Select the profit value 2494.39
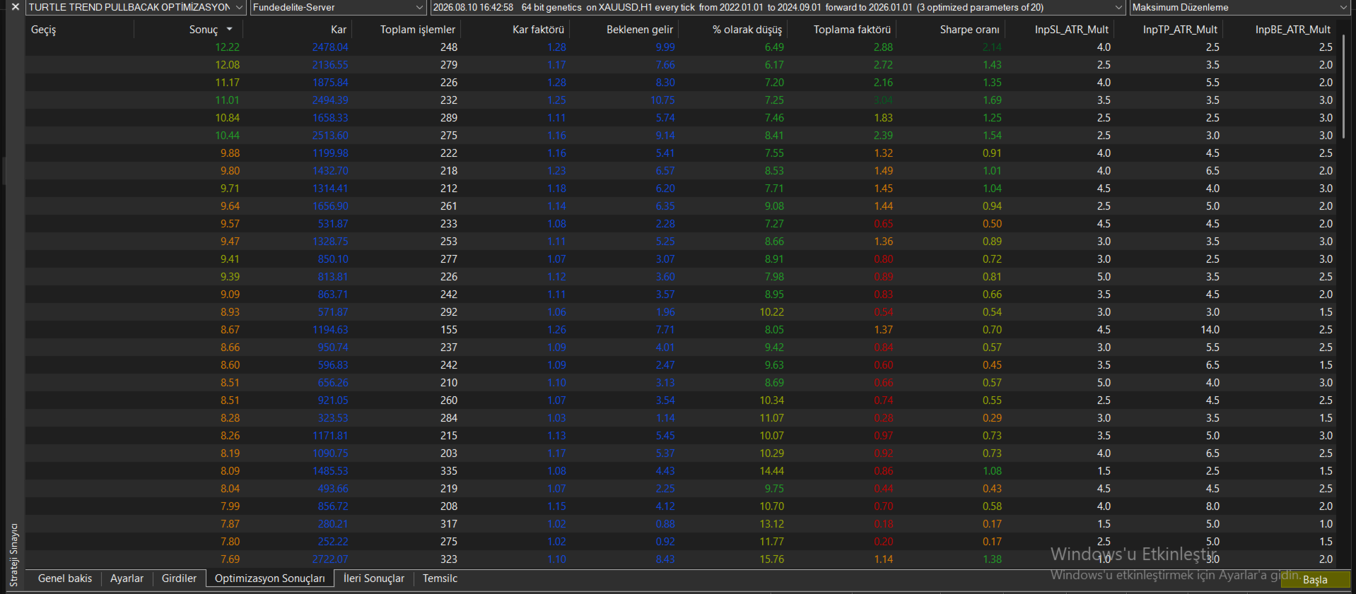 tap(330, 100)
